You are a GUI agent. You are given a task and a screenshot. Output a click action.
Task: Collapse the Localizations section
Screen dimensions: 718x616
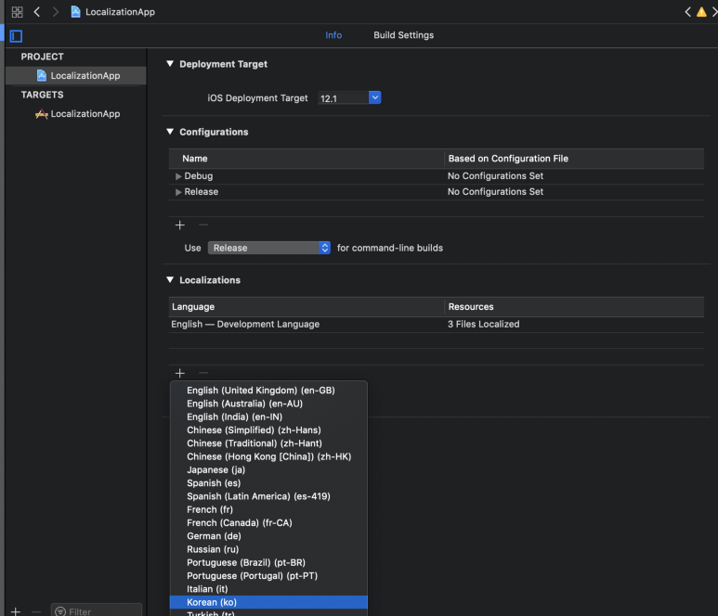pos(170,280)
